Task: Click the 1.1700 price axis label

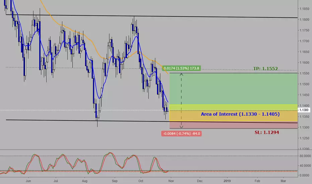Action: tap(304, 41)
